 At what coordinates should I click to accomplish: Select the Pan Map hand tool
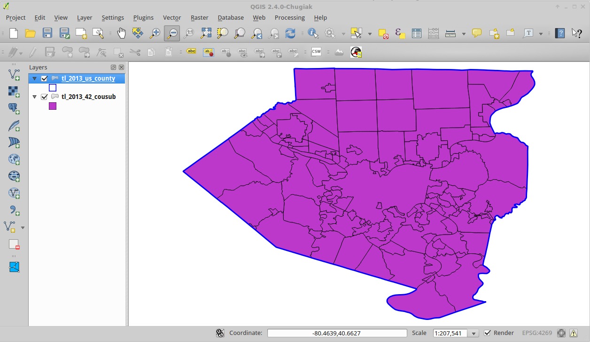pyautogui.click(x=121, y=33)
